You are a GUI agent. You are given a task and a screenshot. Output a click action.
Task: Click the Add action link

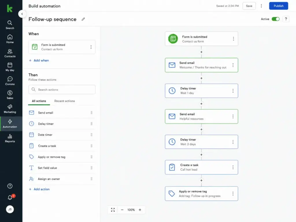(39, 189)
